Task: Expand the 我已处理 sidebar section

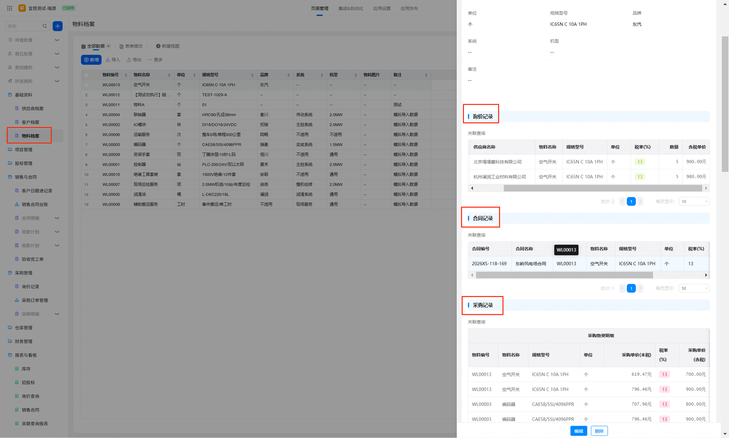Action: coord(57,54)
